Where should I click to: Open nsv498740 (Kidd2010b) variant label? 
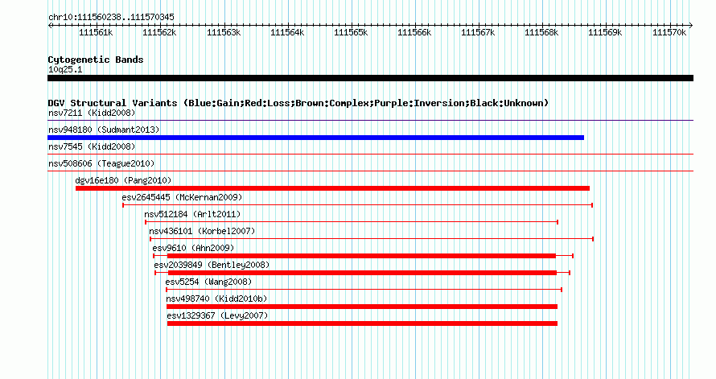[216, 299]
